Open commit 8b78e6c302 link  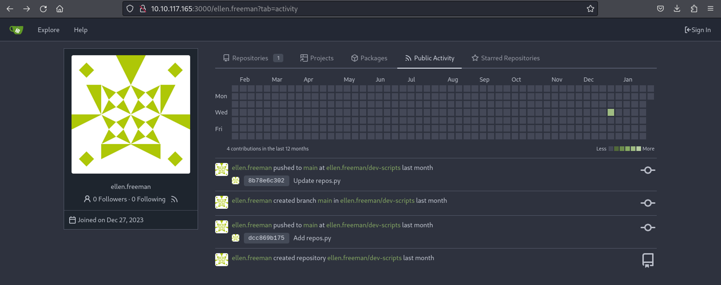(266, 181)
